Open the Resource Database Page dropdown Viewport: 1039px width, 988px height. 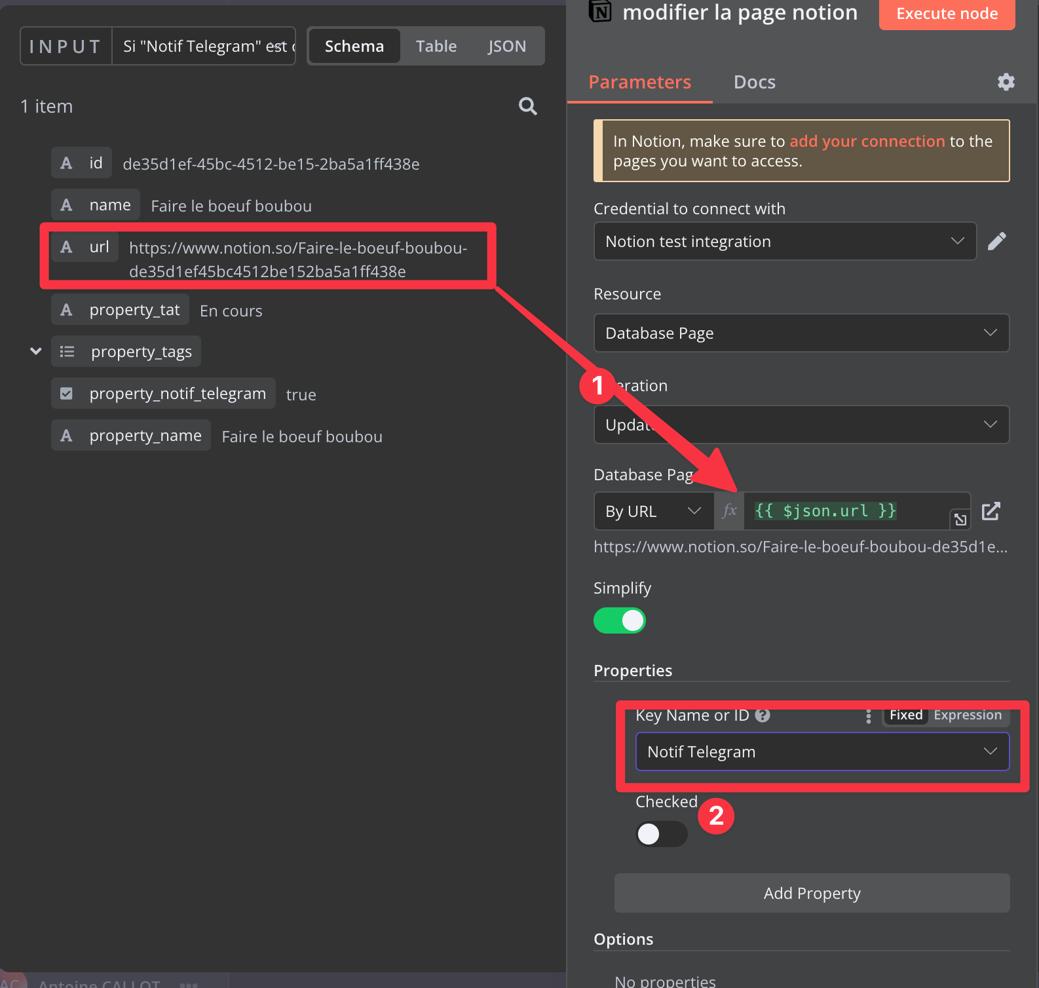(x=801, y=333)
